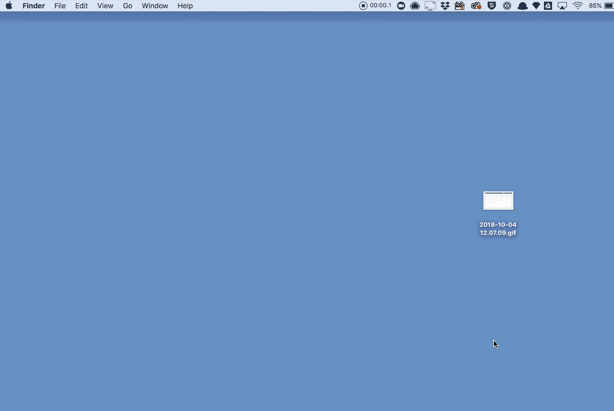The width and height of the screenshot is (614, 411).
Task: Open the AirPlay display menu
Action: pyautogui.click(x=562, y=6)
